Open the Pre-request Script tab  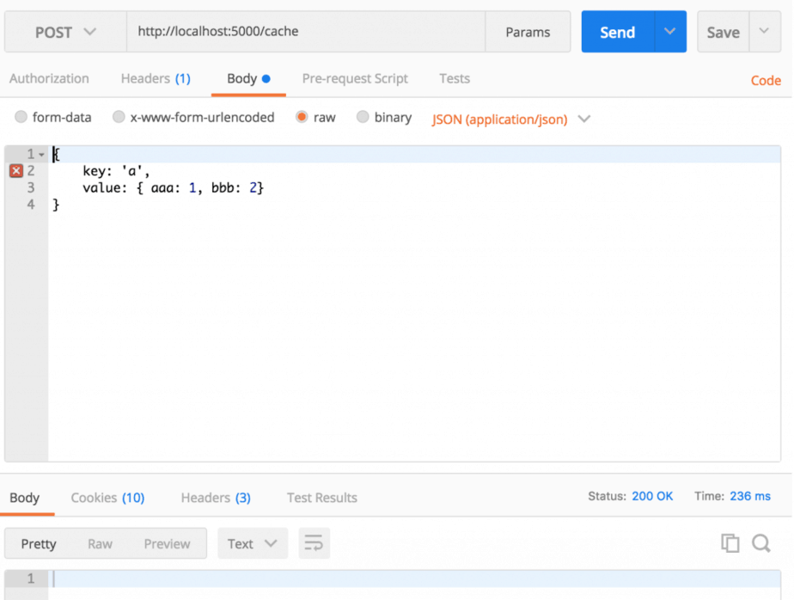tap(355, 79)
